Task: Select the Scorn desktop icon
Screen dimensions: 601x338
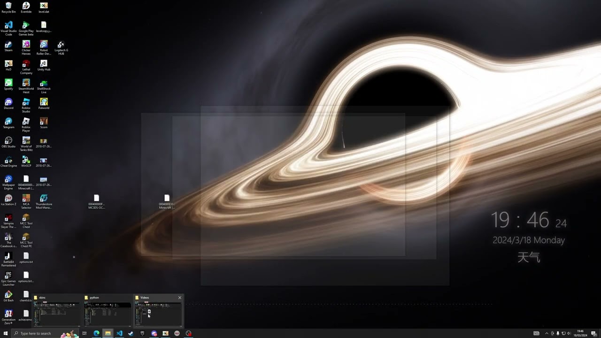Action: click(44, 123)
